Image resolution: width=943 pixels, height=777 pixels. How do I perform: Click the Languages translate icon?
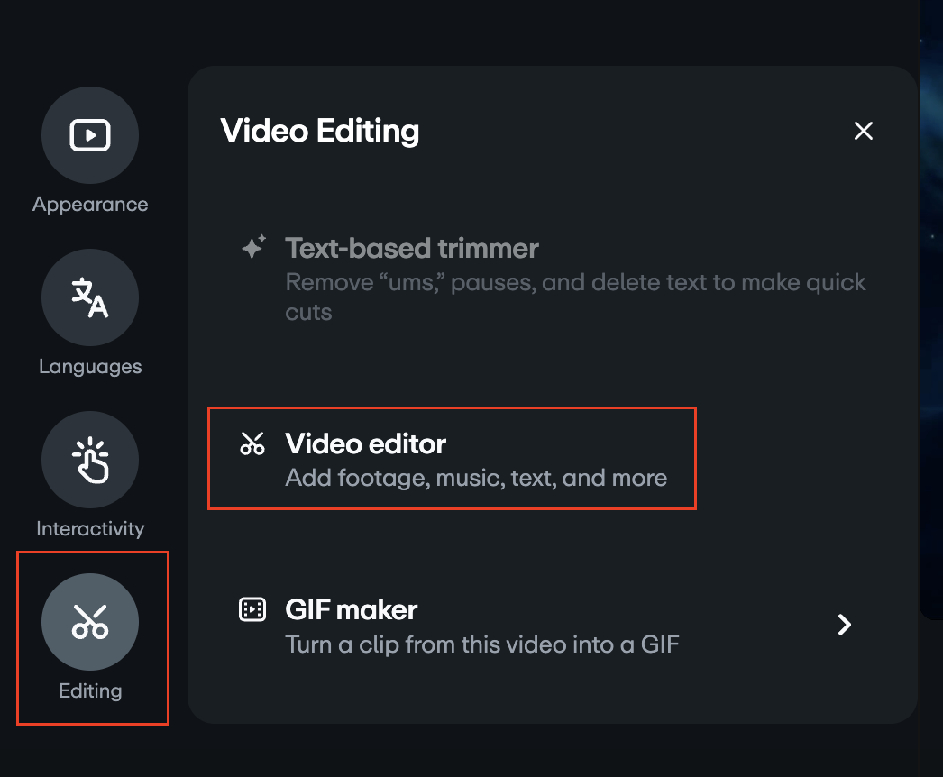90,297
